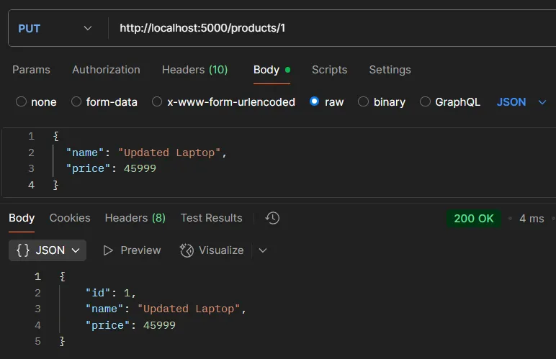Click the request body price value 45999
Screen dimensions: 556x359
point(140,168)
